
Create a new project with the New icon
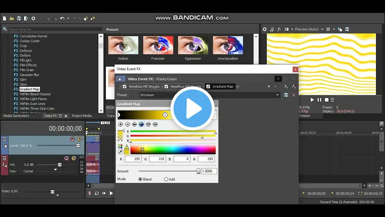[x=5, y=19]
